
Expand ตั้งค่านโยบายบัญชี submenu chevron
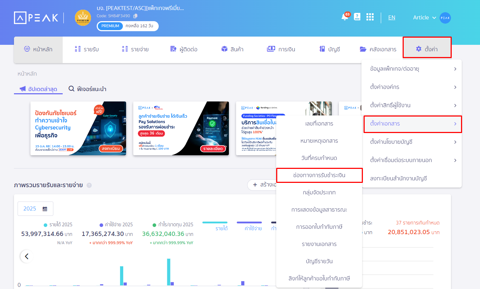click(456, 142)
